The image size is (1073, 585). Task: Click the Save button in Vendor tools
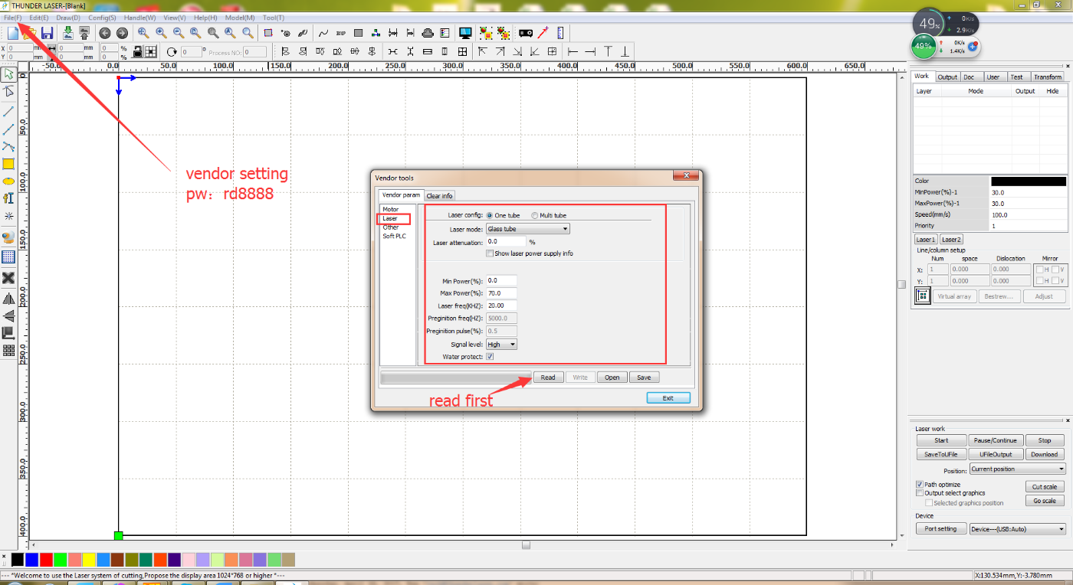(644, 377)
